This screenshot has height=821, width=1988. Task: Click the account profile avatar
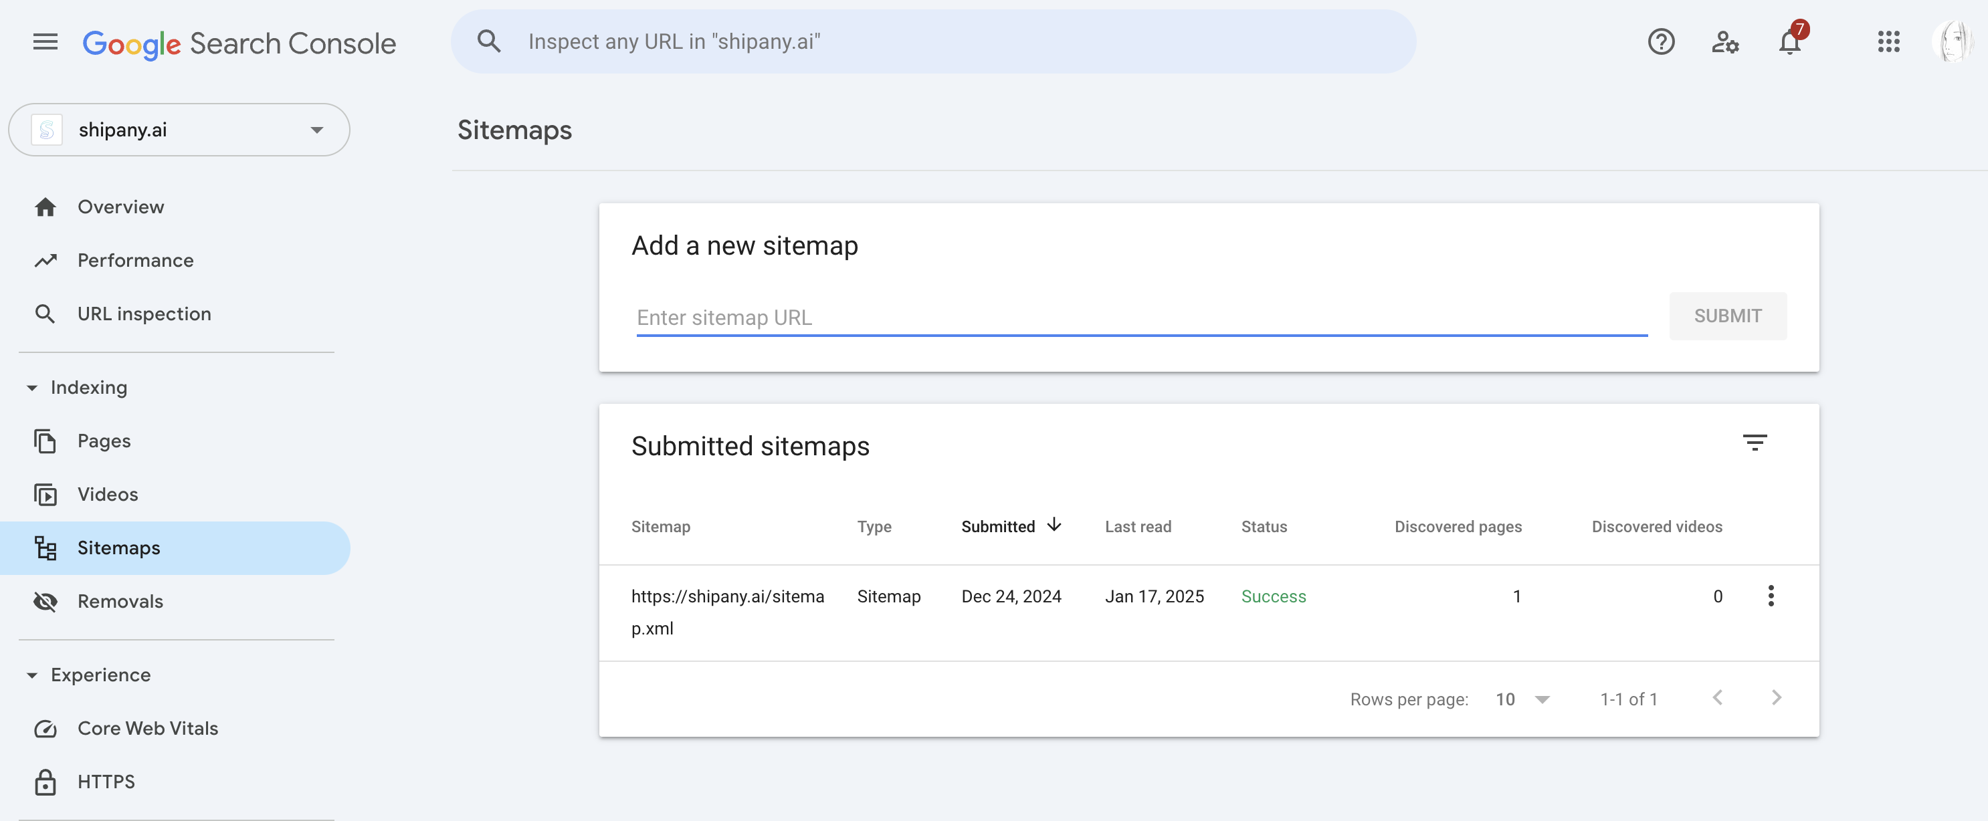click(x=1953, y=41)
